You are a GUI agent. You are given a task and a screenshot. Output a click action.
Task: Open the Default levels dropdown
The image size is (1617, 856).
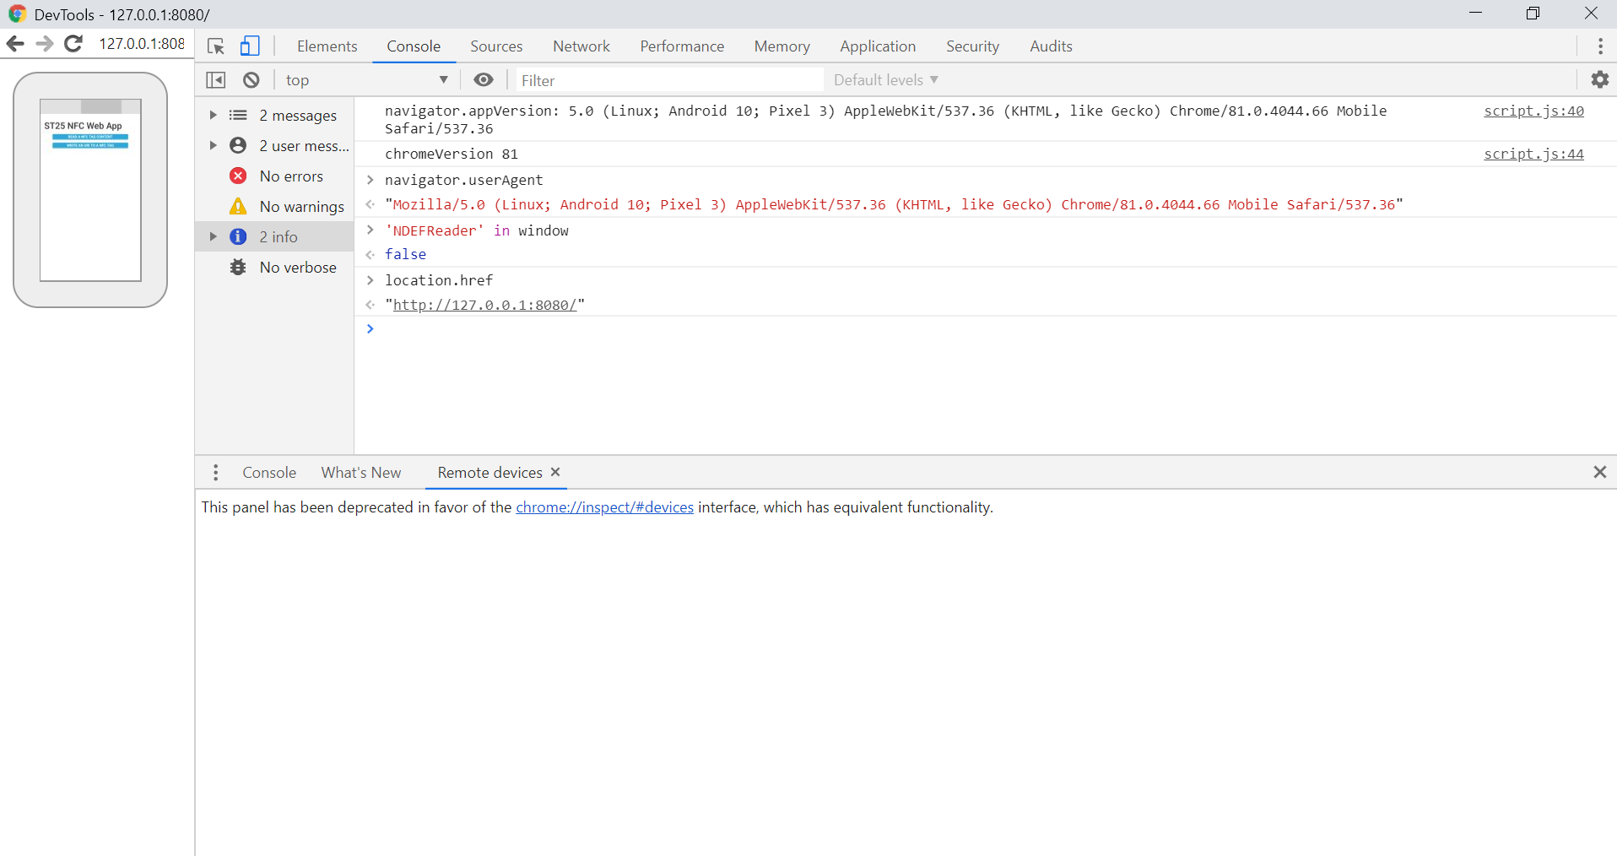[x=886, y=80]
